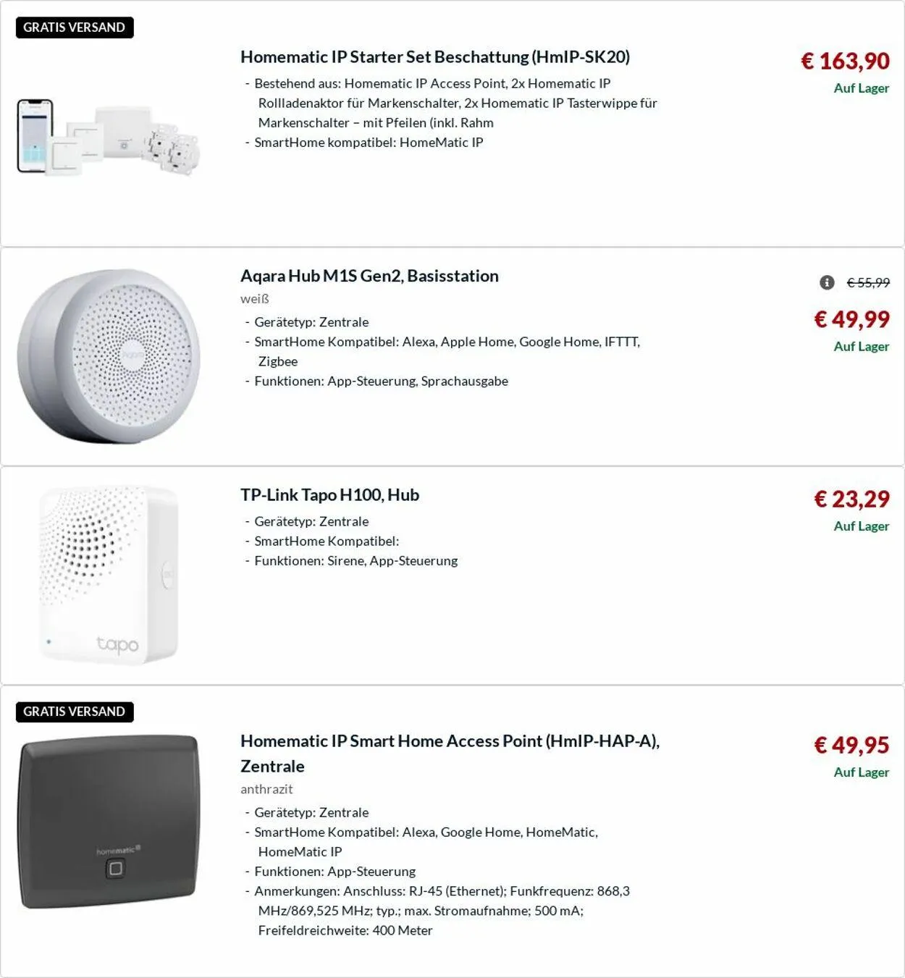Open Aqara Hub M1S Gen2 product link

[x=369, y=276]
